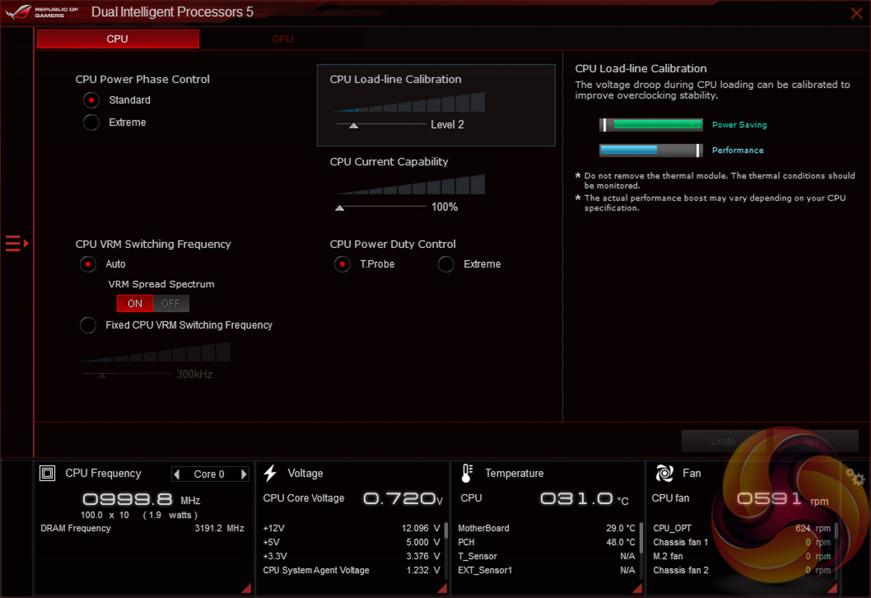This screenshot has height=598, width=871.
Task: Expand the CPU Frequency panel corner
Action: pos(246,588)
